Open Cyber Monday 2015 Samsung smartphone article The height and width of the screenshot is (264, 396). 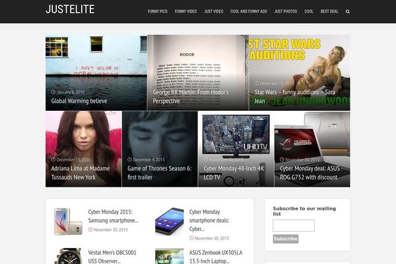(x=113, y=216)
